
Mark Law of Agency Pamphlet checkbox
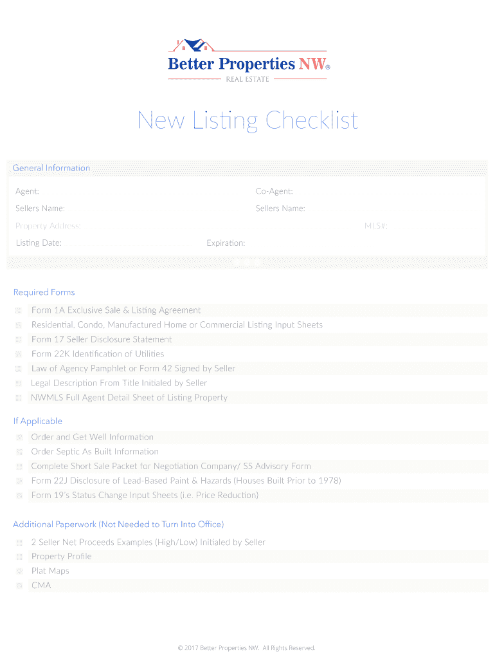click(19, 369)
